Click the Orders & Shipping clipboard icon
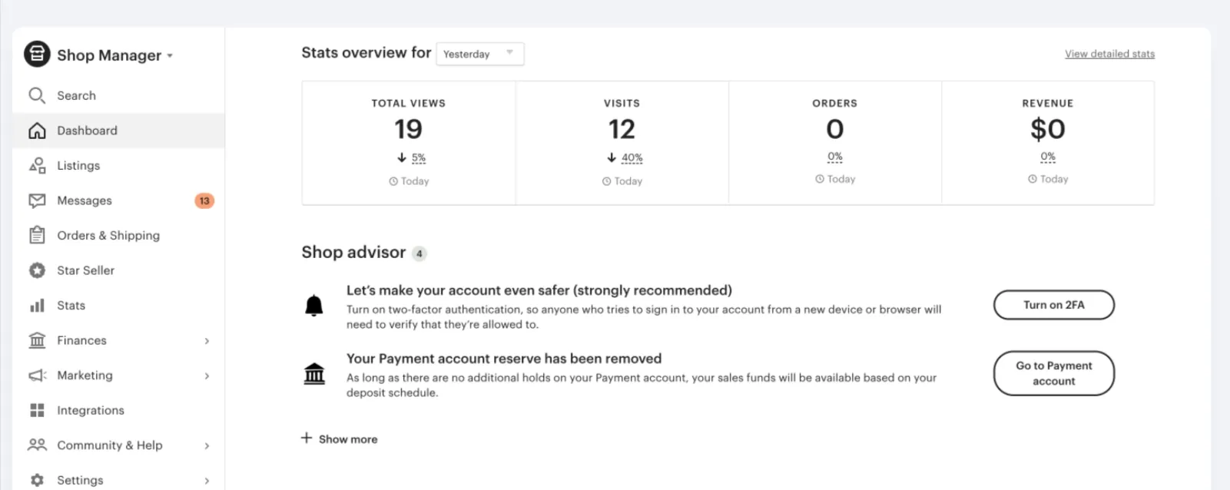 (x=37, y=235)
